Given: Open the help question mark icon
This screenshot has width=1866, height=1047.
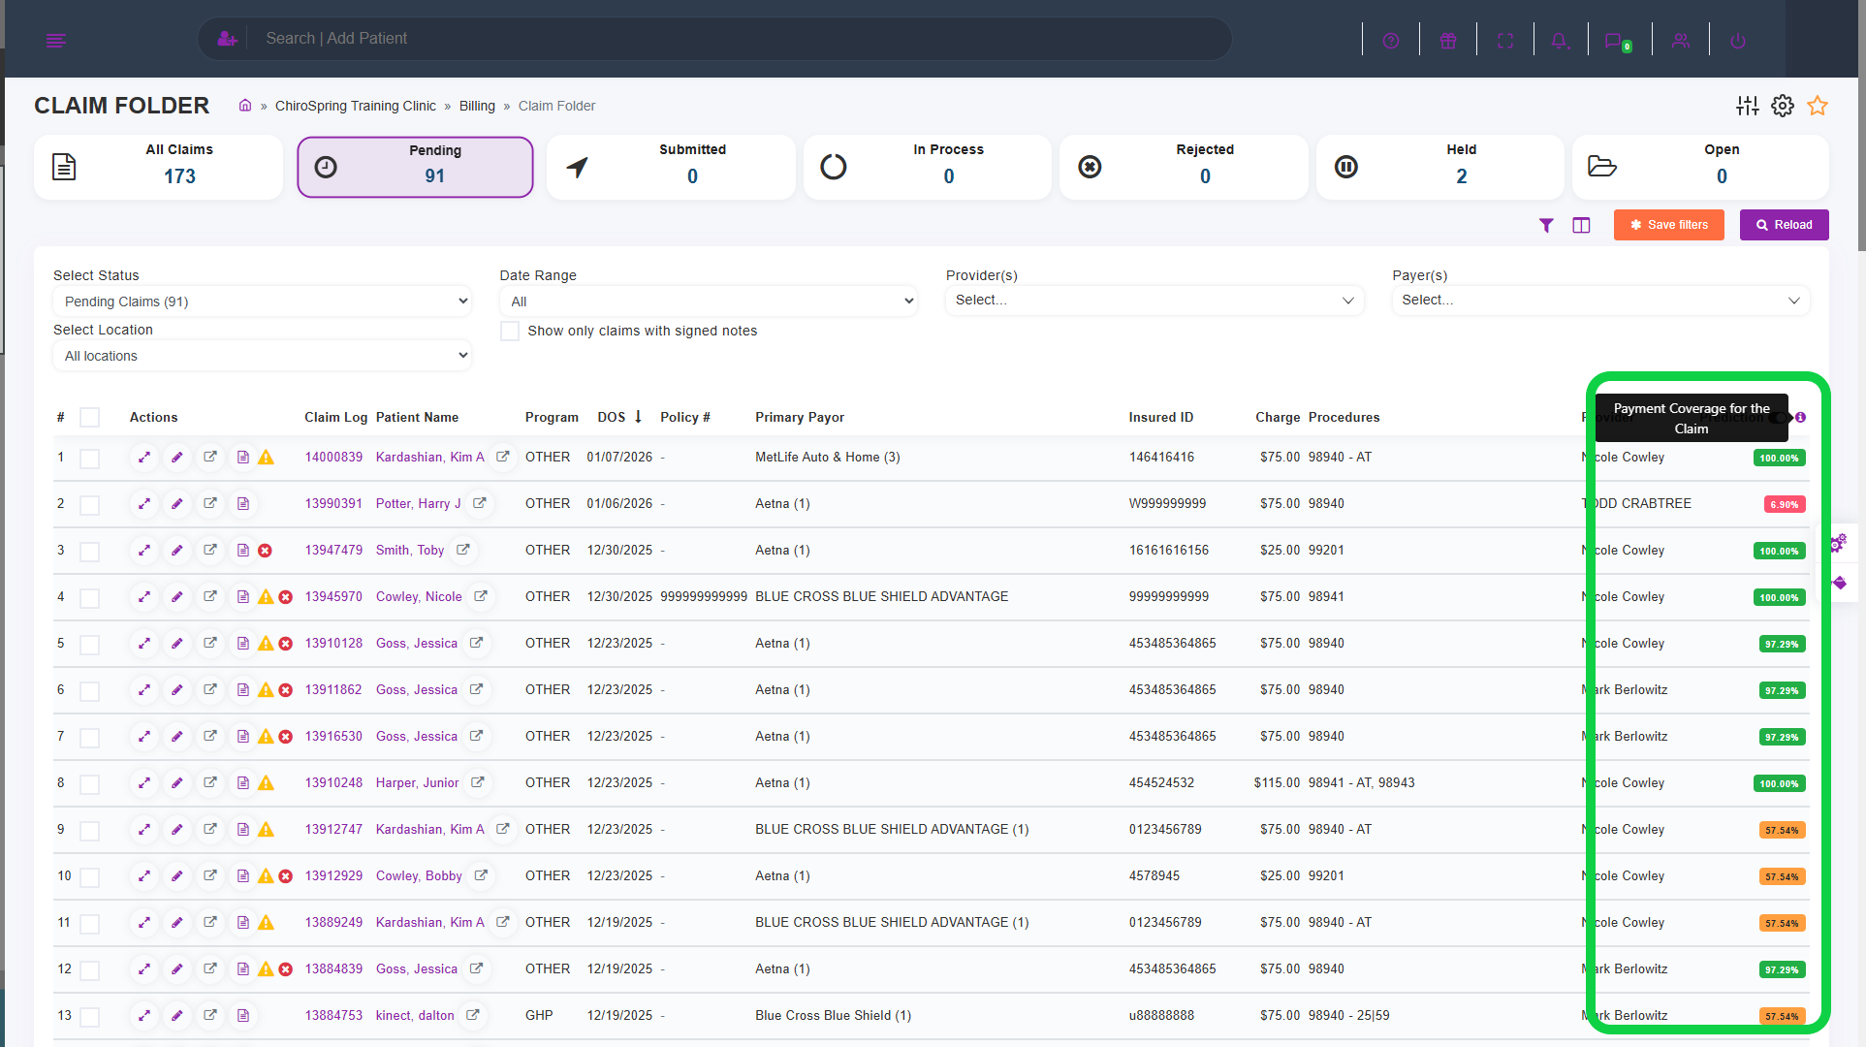Looking at the screenshot, I should (1391, 41).
